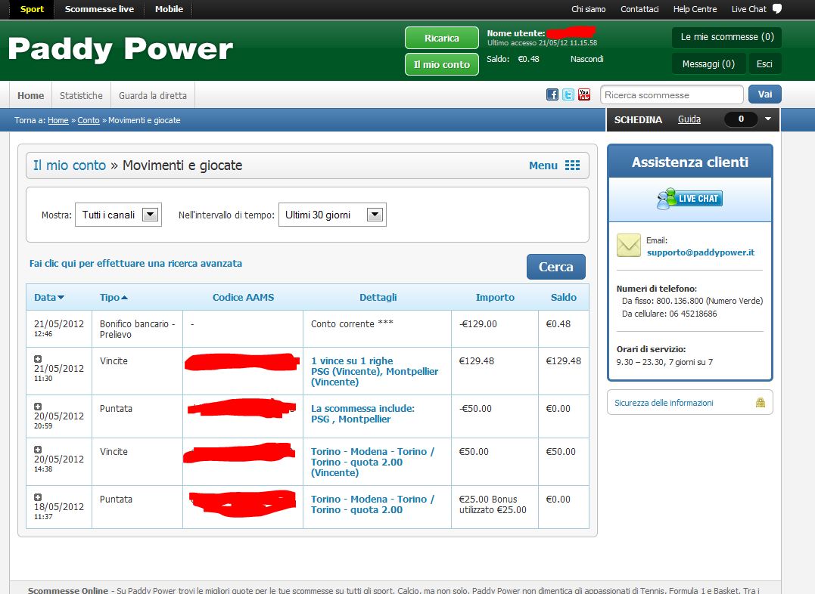The image size is (815, 594).
Task: Open Torino - Modena (Vincente) bet details
Action: point(372,462)
